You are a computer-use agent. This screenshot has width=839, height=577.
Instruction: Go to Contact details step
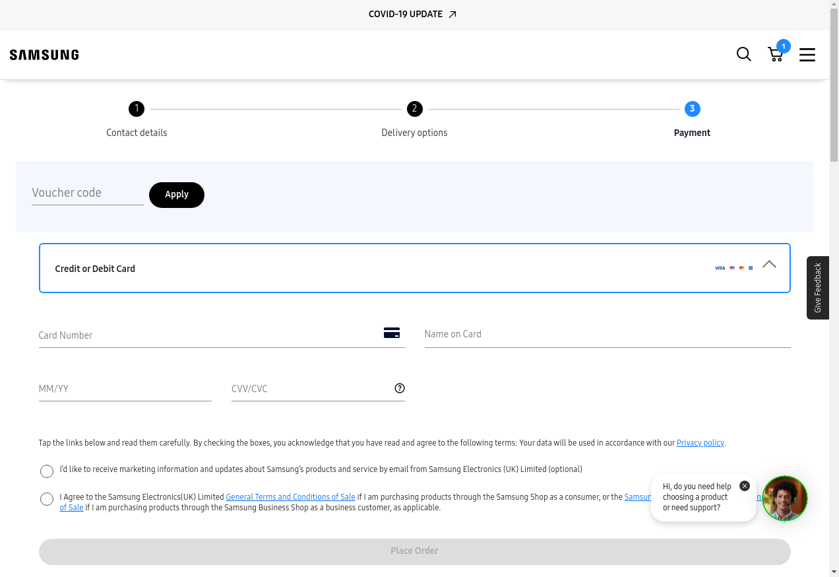click(x=137, y=109)
